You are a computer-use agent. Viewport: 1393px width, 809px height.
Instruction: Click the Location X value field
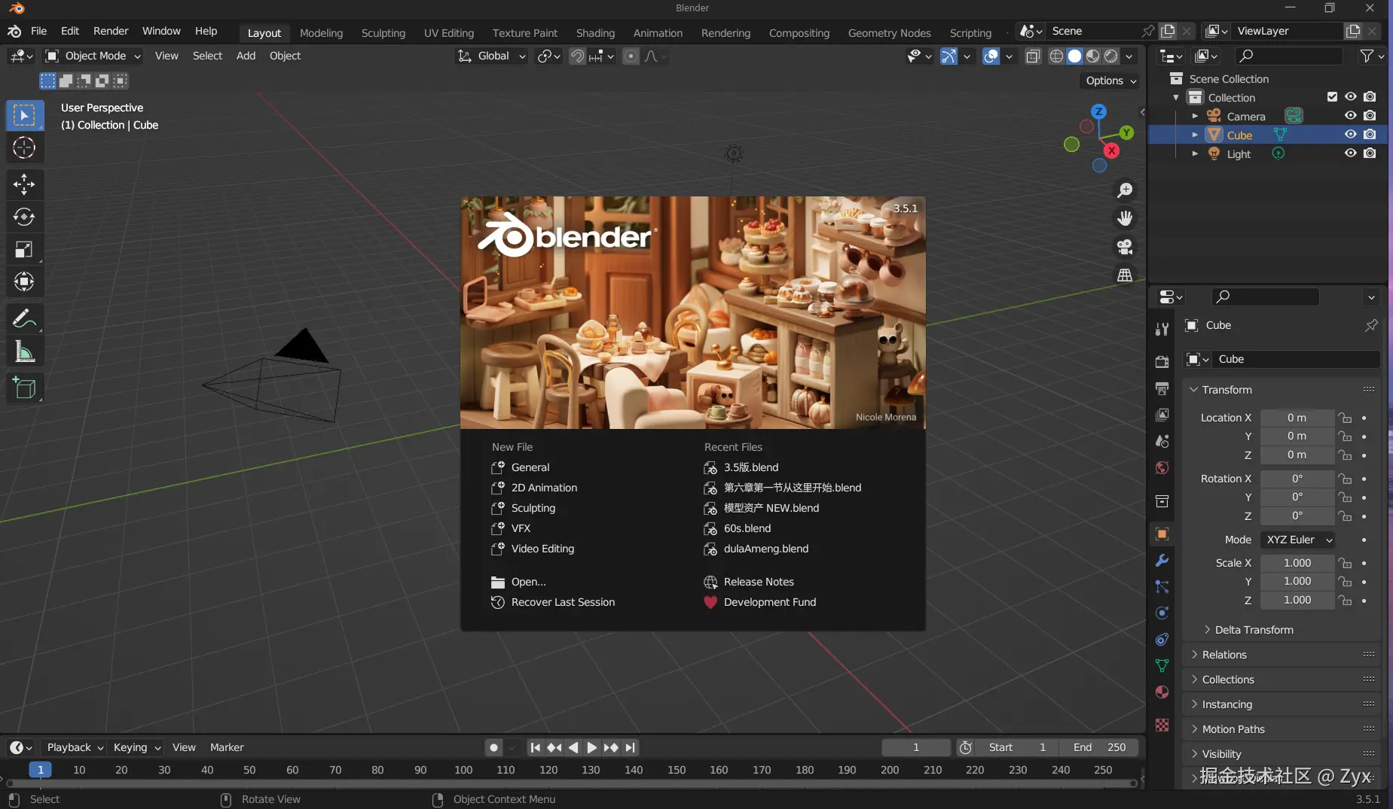coord(1297,418)
